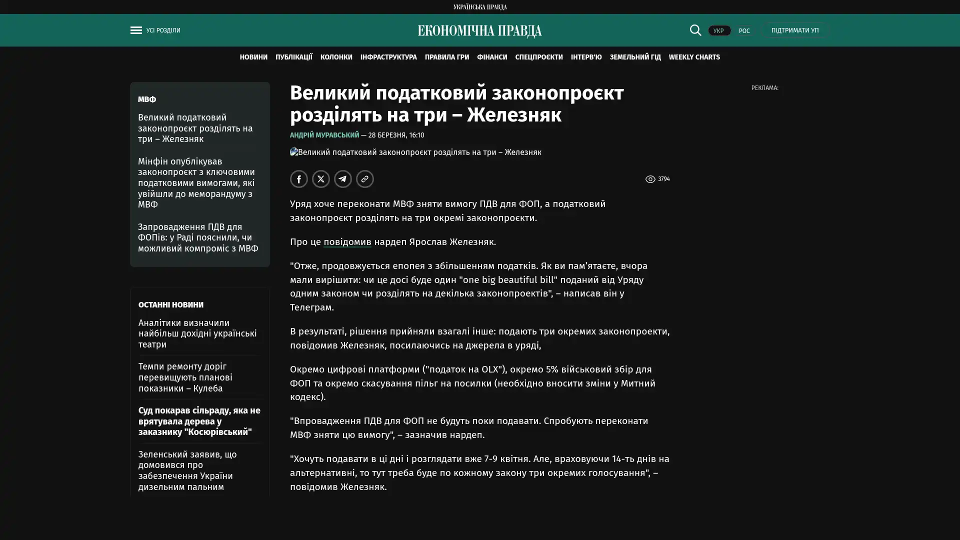This screenshot has height=540, width=960.
Task: Switch language to УКР
Action: click(x=718, y=30)
